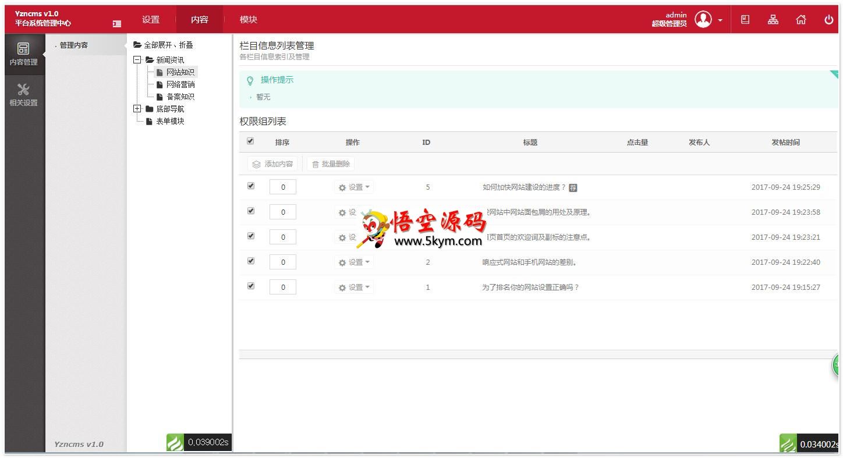Switch to the 内容 top menu

pos(200,20)
